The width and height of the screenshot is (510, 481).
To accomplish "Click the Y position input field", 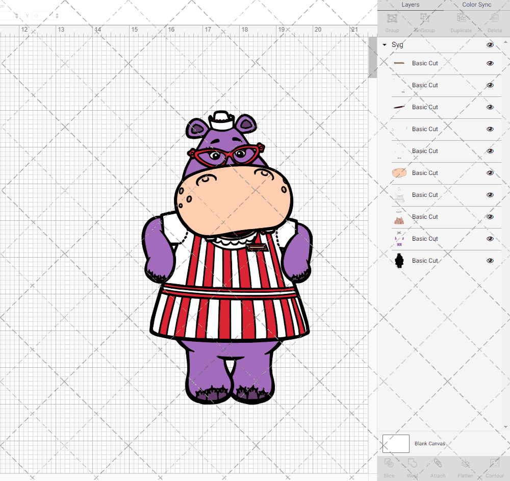I will (43, 16).
